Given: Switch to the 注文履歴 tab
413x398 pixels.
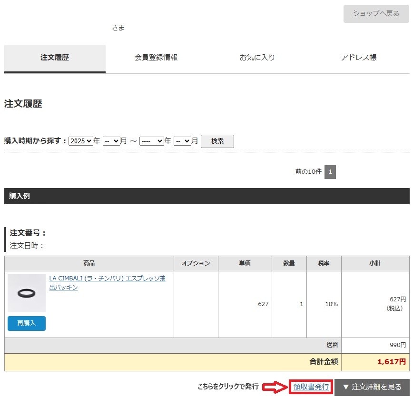Looking at the screenshot, I should coord(55,58).
